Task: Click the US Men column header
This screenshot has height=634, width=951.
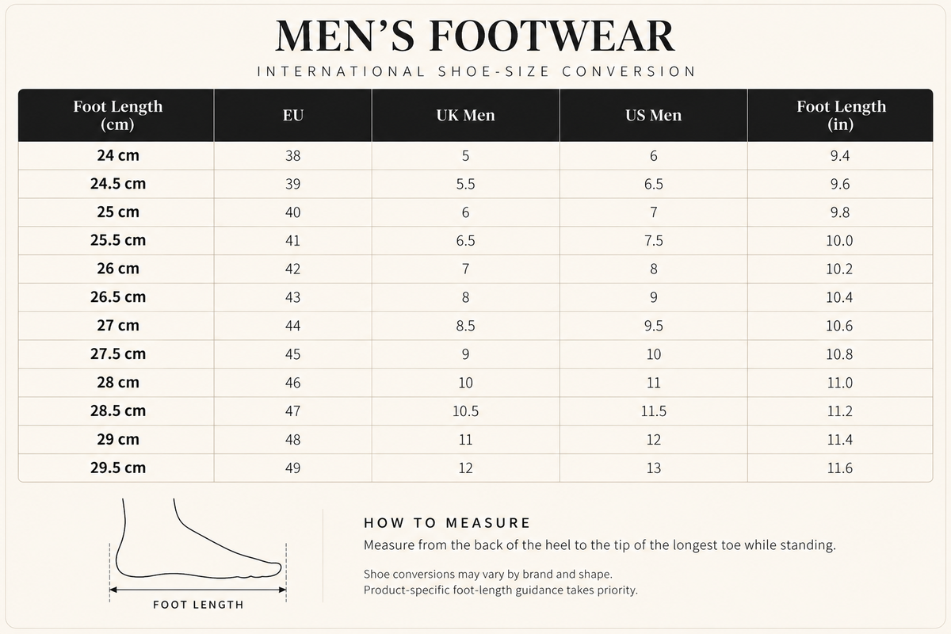Action: tap(653, 115)
